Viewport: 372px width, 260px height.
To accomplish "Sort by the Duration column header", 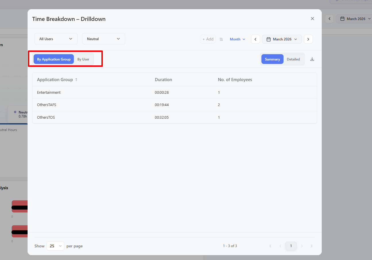I will [x=163, y=80].
